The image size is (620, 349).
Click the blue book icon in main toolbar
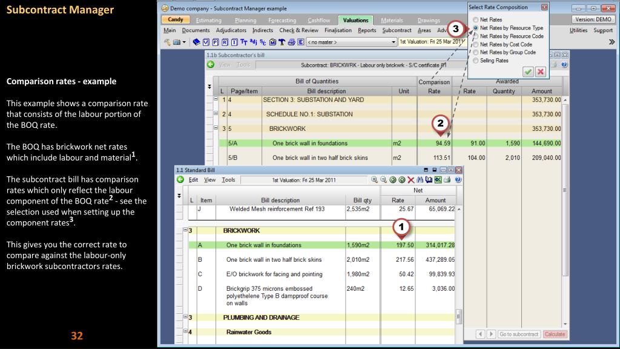point(196,42)
